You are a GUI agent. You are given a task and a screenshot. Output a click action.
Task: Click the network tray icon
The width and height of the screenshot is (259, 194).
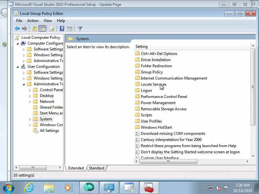(211, 188)
